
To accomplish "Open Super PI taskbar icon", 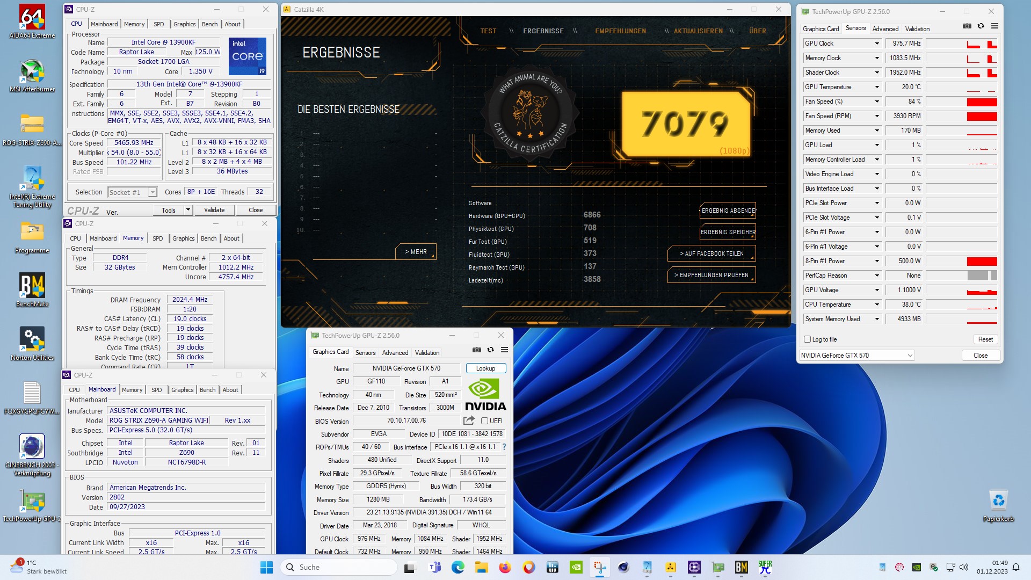I will tap(765, 567).
